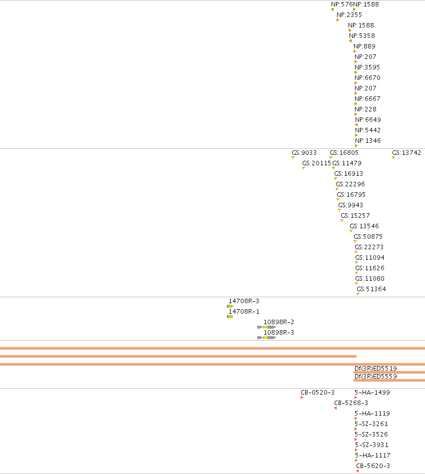Select the GS:51364 label
The height and width of the screenshot is (474, 425).
(x=371, y=289)
